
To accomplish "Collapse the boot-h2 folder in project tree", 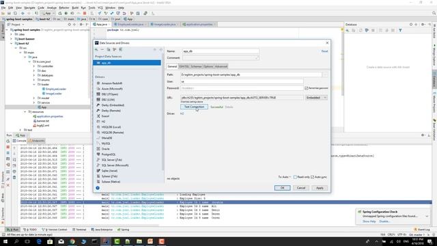I will [12, 44].
